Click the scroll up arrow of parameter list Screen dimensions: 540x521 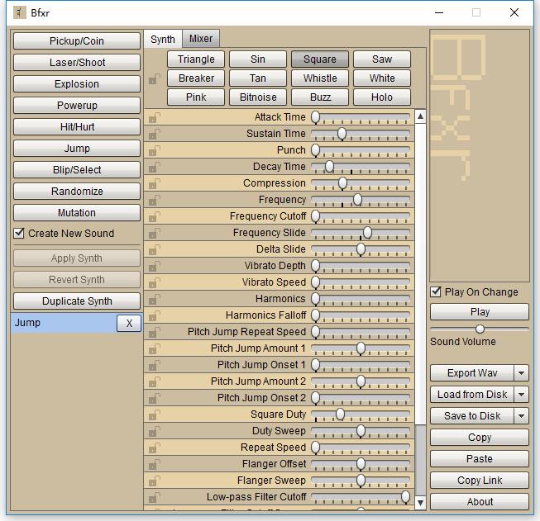420,116
